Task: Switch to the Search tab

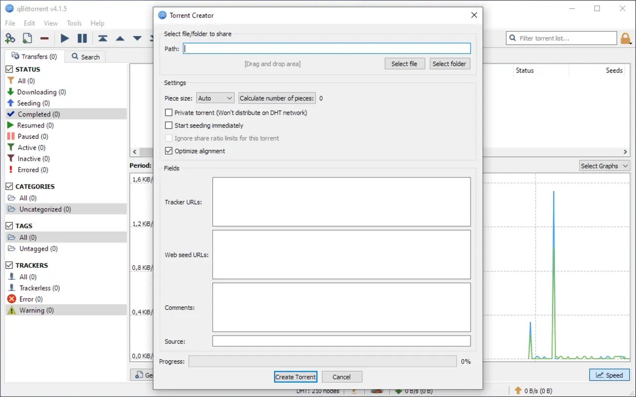Action: [85, 57]
